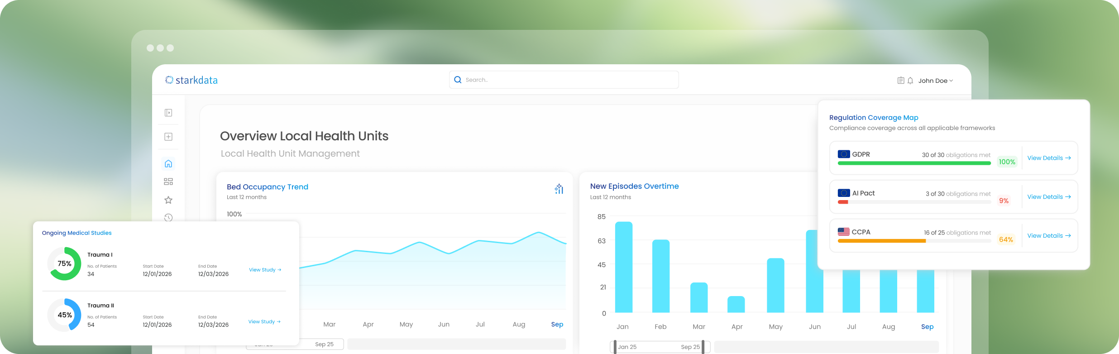Click the 9% badge for AI Pact
Viewport: 1119px width, 354px height.
point(1004,201)
